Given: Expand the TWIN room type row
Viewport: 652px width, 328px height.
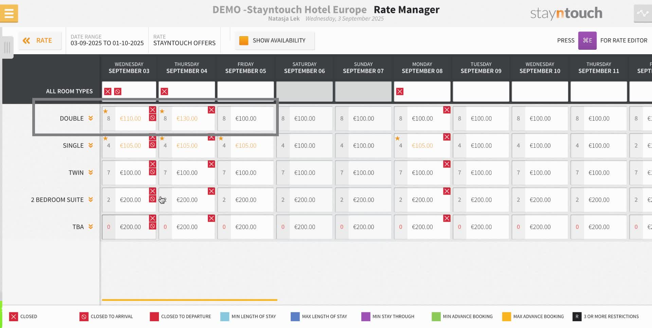Looking at the screenshot, I should coord(91,172).
